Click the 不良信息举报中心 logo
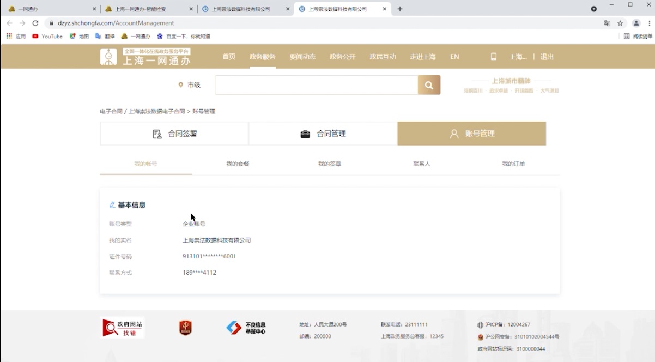The width and height of the screenshot is (655, 362). point(246,328)
